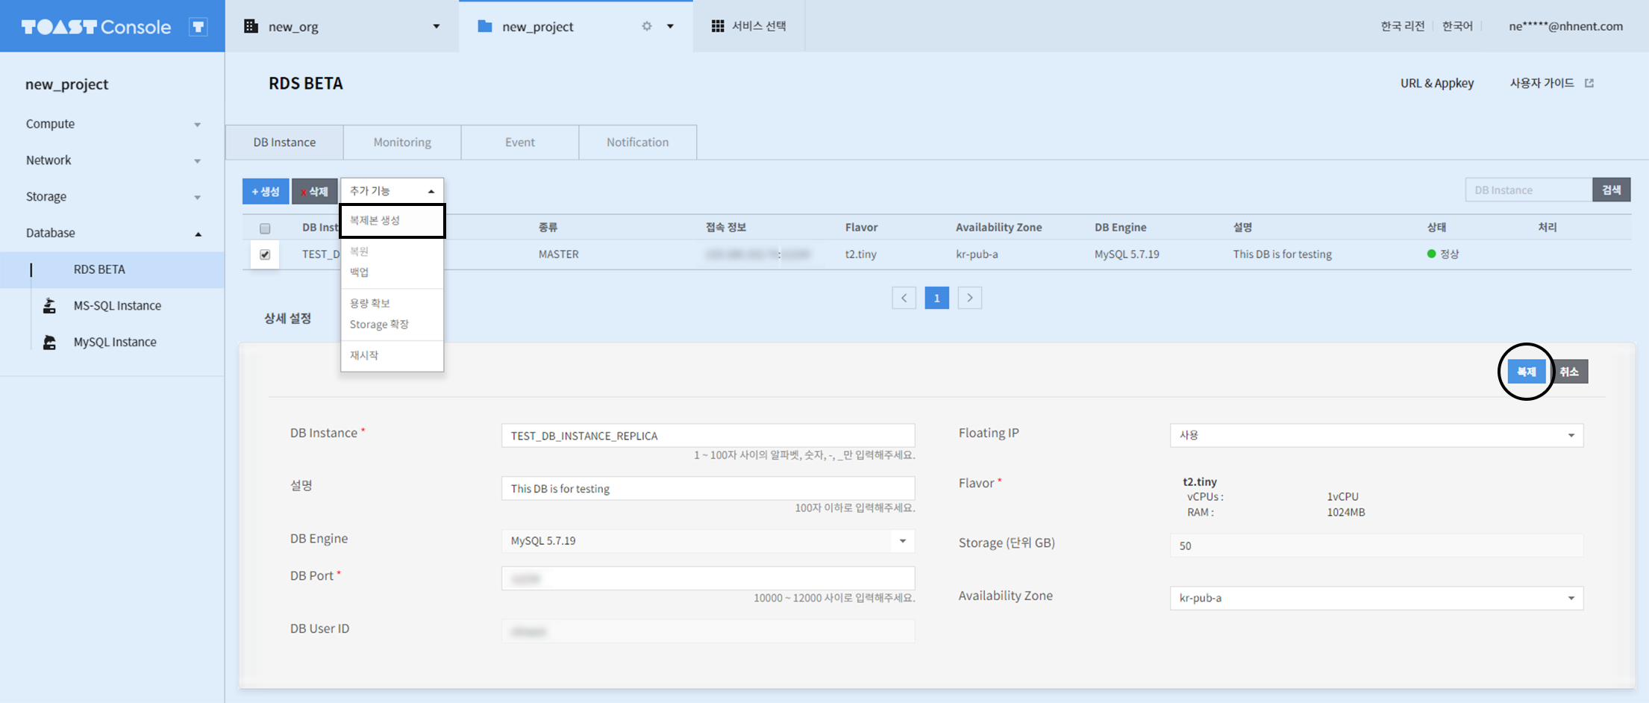Select 용량 확보 from the menu
Screen dimensions: 1649x703
(x=370, y=303)
